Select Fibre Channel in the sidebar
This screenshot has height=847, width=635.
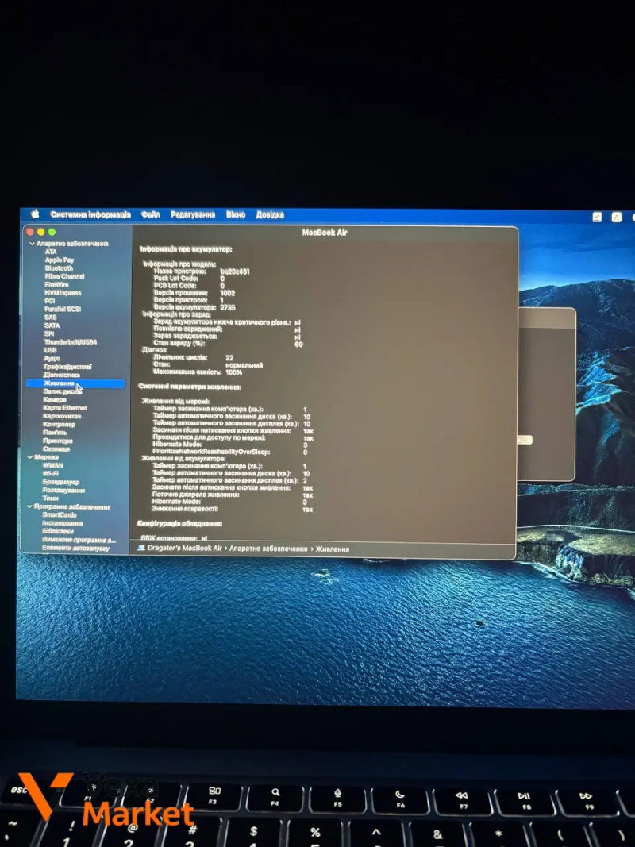pos(65,276)
